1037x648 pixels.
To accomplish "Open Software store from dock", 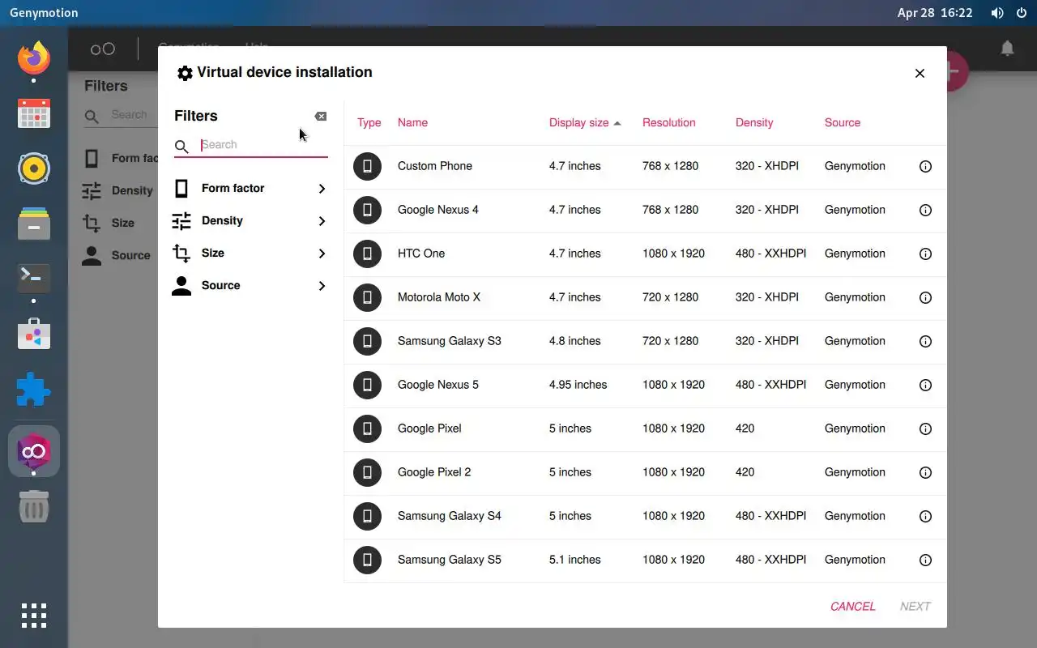I will coord(34,334).
